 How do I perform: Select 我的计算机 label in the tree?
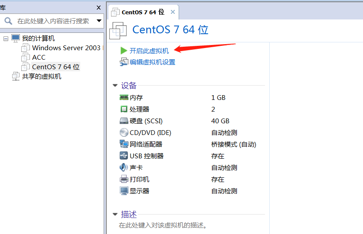tap(39, 38)
